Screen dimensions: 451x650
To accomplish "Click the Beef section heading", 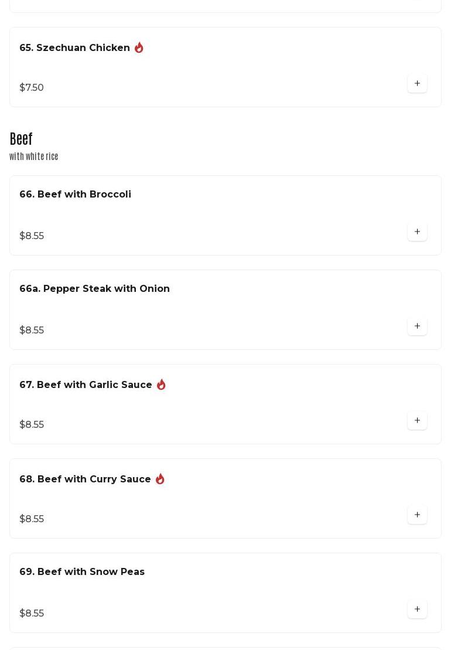I will pyautogui.click(x=21, y=139).
